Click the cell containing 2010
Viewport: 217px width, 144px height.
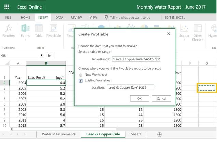(18, 115)
